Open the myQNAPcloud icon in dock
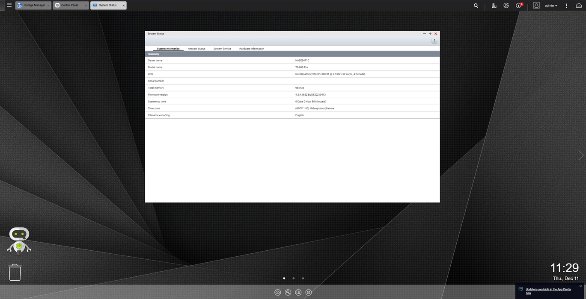This screenshot has width=586, height=299. click(x=278, y=293)
